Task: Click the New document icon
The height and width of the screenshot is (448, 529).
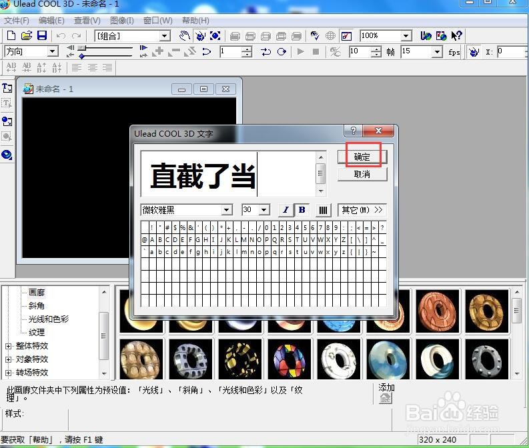Action: click(11, 35)
